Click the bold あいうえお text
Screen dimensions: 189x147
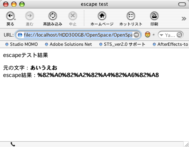pos(43,68)
